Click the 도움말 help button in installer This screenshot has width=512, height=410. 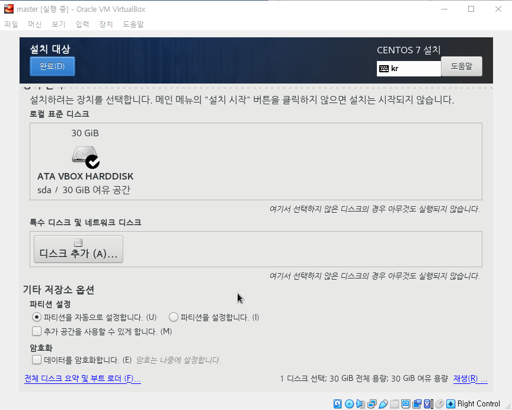point(462,66)
